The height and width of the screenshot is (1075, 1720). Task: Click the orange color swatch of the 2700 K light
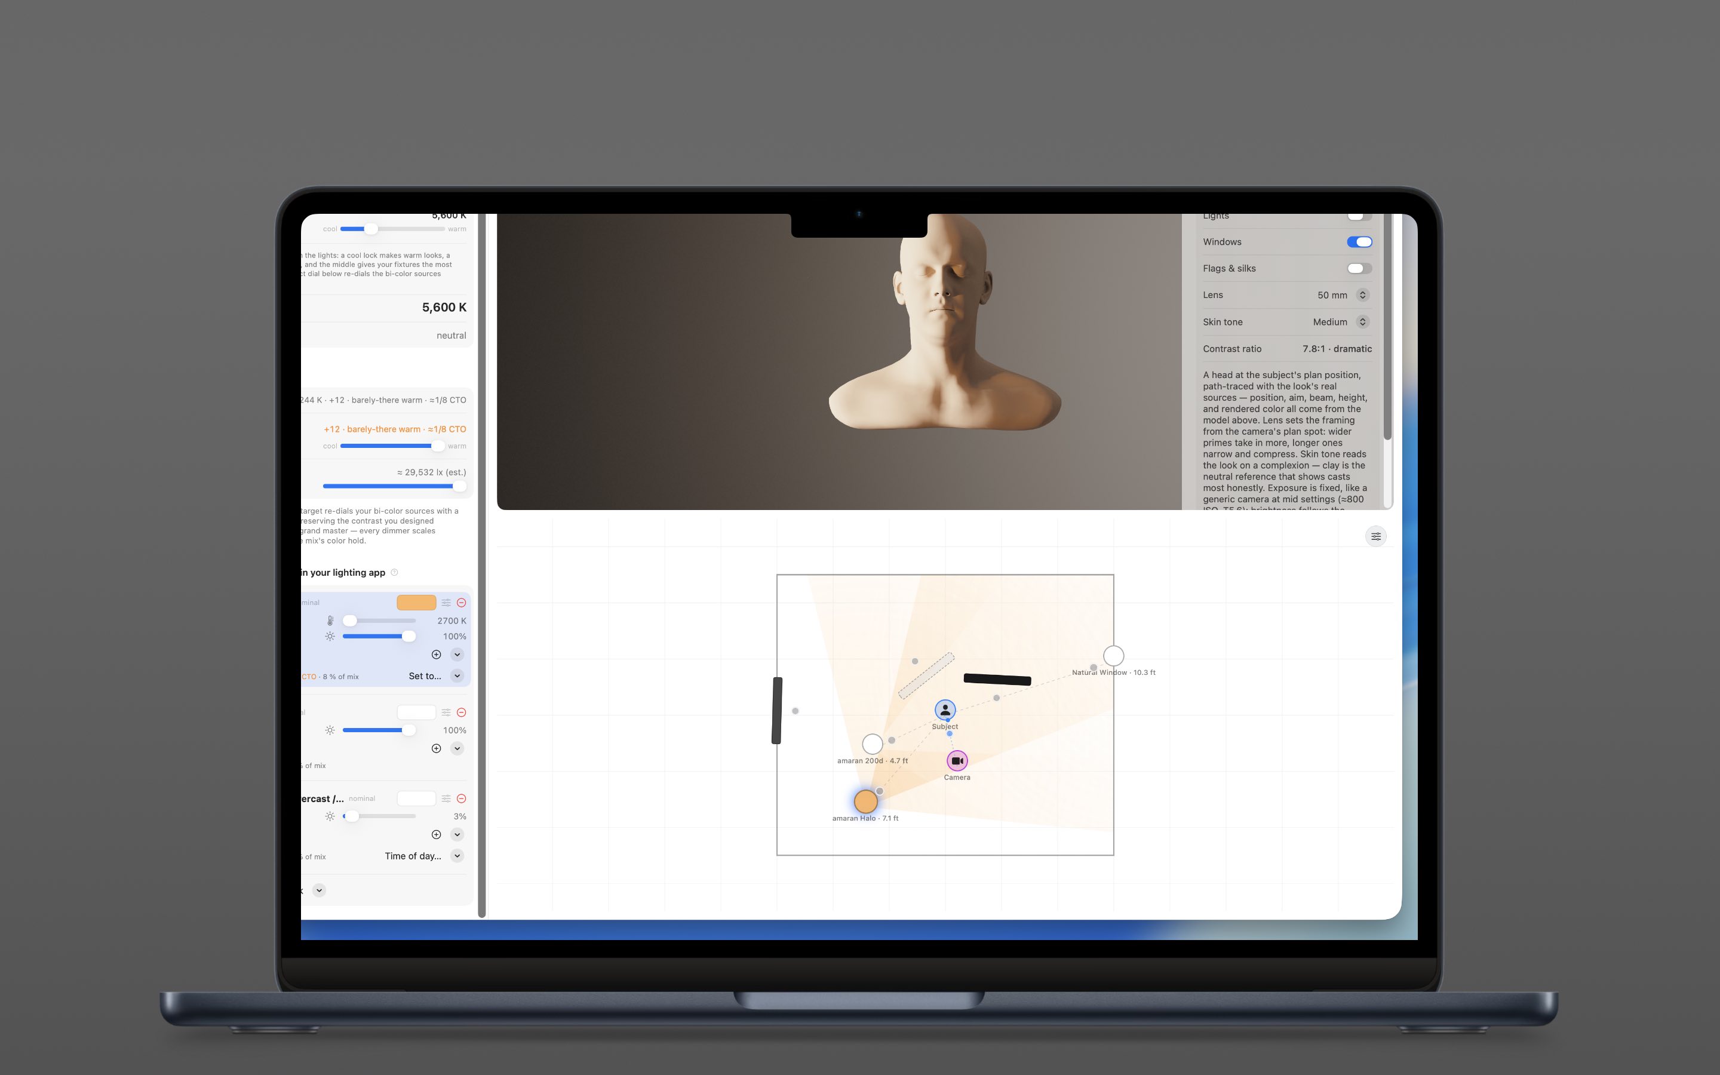tap(416, 602)
